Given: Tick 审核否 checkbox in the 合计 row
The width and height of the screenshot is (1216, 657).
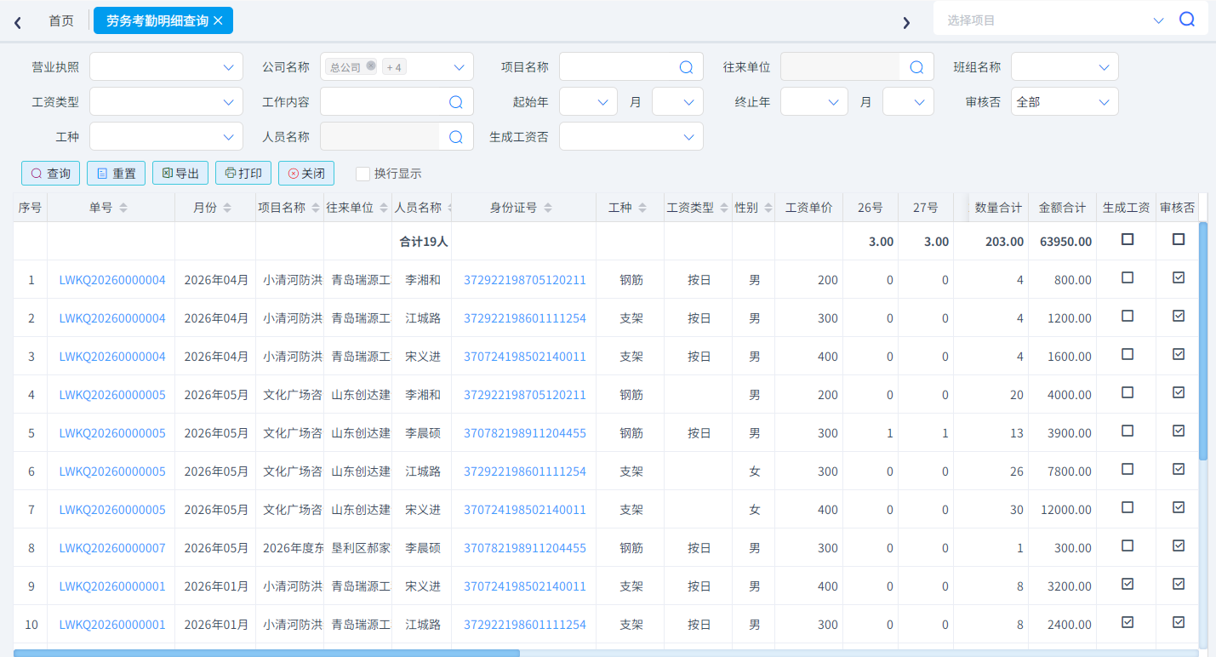Looking at the screenshot, I should click(1179, 239).
